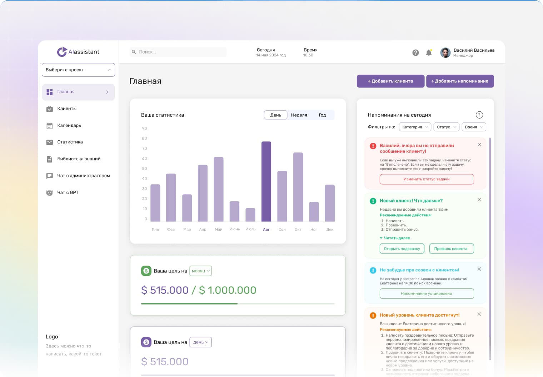Image resolution: width=543 pixels, height=377 pixels.
Task: Click the help question mark in header
Action: pyautogui.click(x=415, y=53)
